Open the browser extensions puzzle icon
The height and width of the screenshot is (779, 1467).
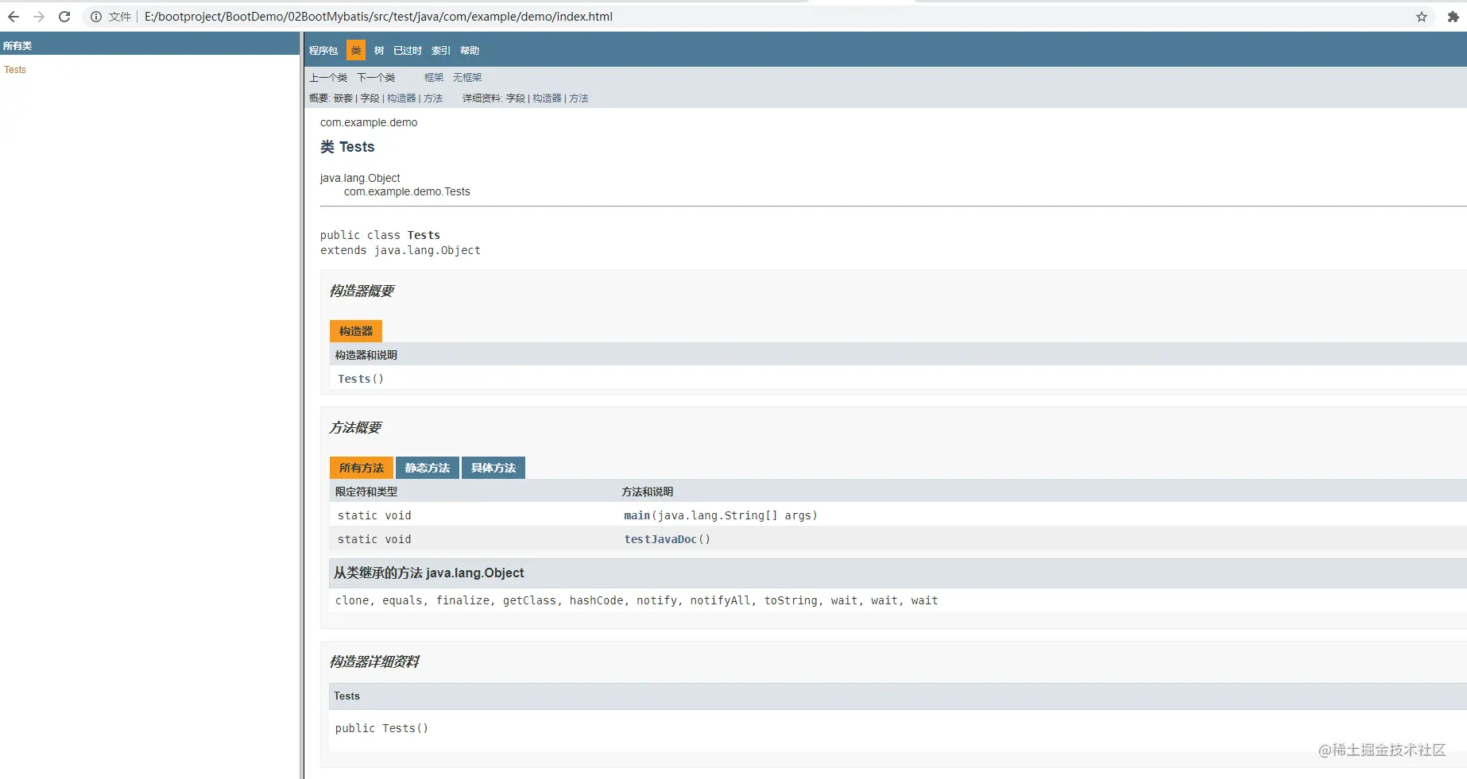tap(1453, 17)
